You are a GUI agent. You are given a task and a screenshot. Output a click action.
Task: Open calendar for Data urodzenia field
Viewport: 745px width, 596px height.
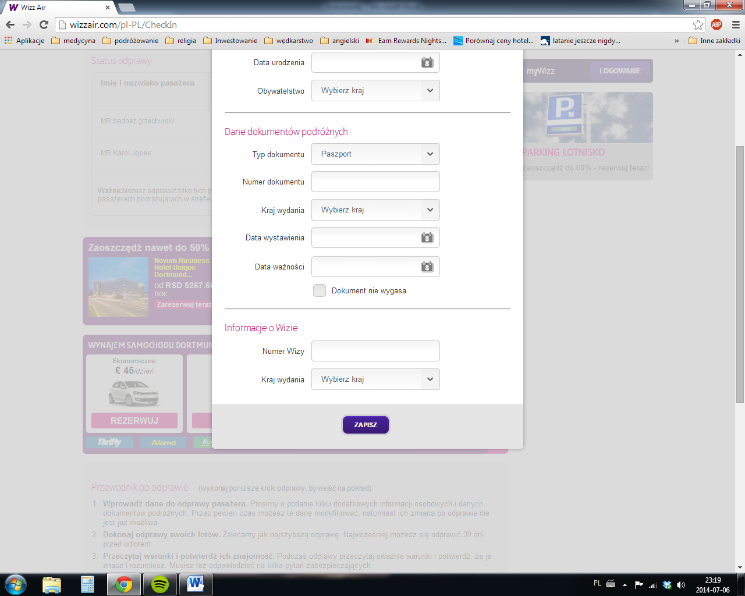[x=427, y=62]
